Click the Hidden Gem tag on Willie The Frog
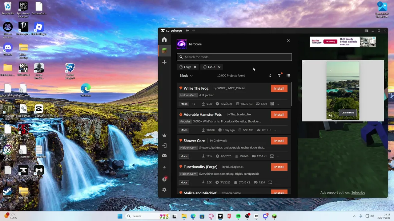Screen dimensions: 394x221 click(188, 95)
